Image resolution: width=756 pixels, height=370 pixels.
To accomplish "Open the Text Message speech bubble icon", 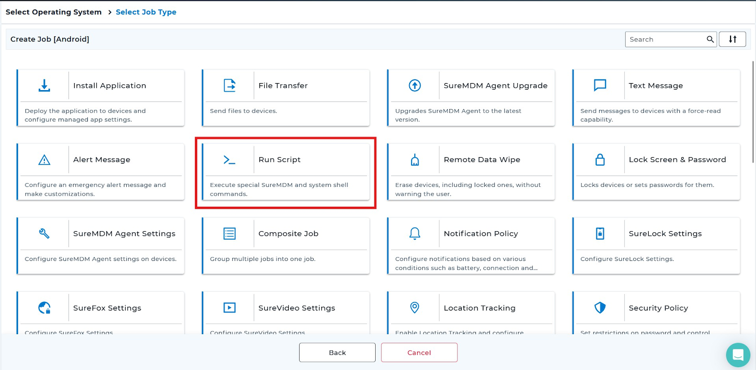I will [x=600, y=85].
